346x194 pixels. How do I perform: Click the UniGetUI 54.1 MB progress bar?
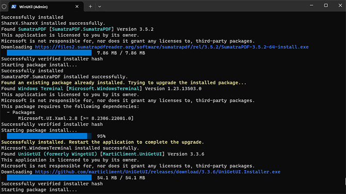pyautogui.click(x=49, y=177)
